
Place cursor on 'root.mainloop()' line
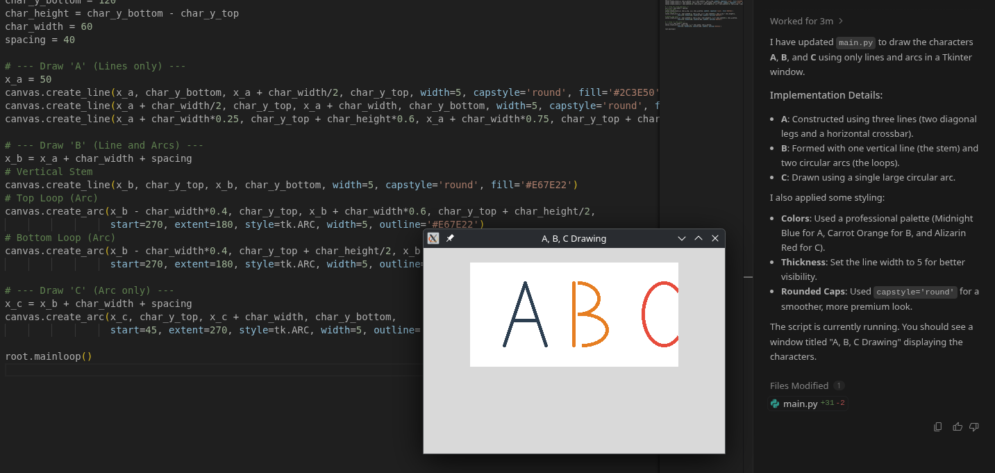point(49,356)
